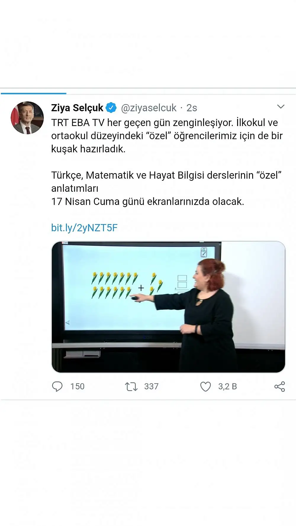The image size is (296, 526).
Task: View the 150 replies count
Action: coord(77,387)
